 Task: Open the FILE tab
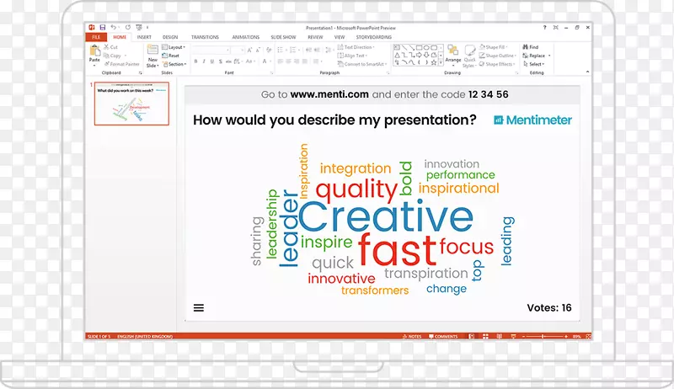click(96, 37)
